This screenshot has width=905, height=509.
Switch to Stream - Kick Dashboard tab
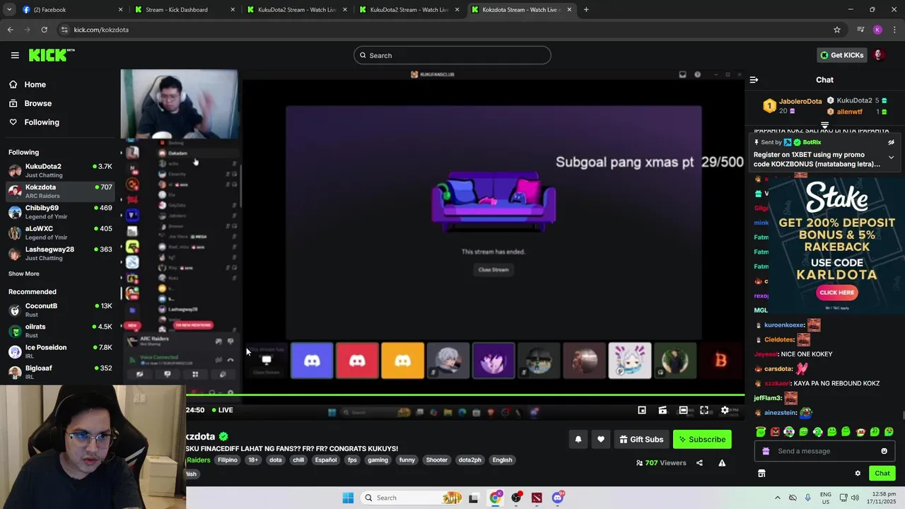184,10
